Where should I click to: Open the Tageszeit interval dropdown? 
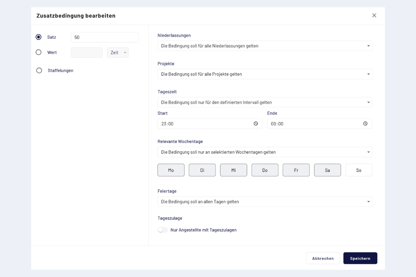point(265,102)
